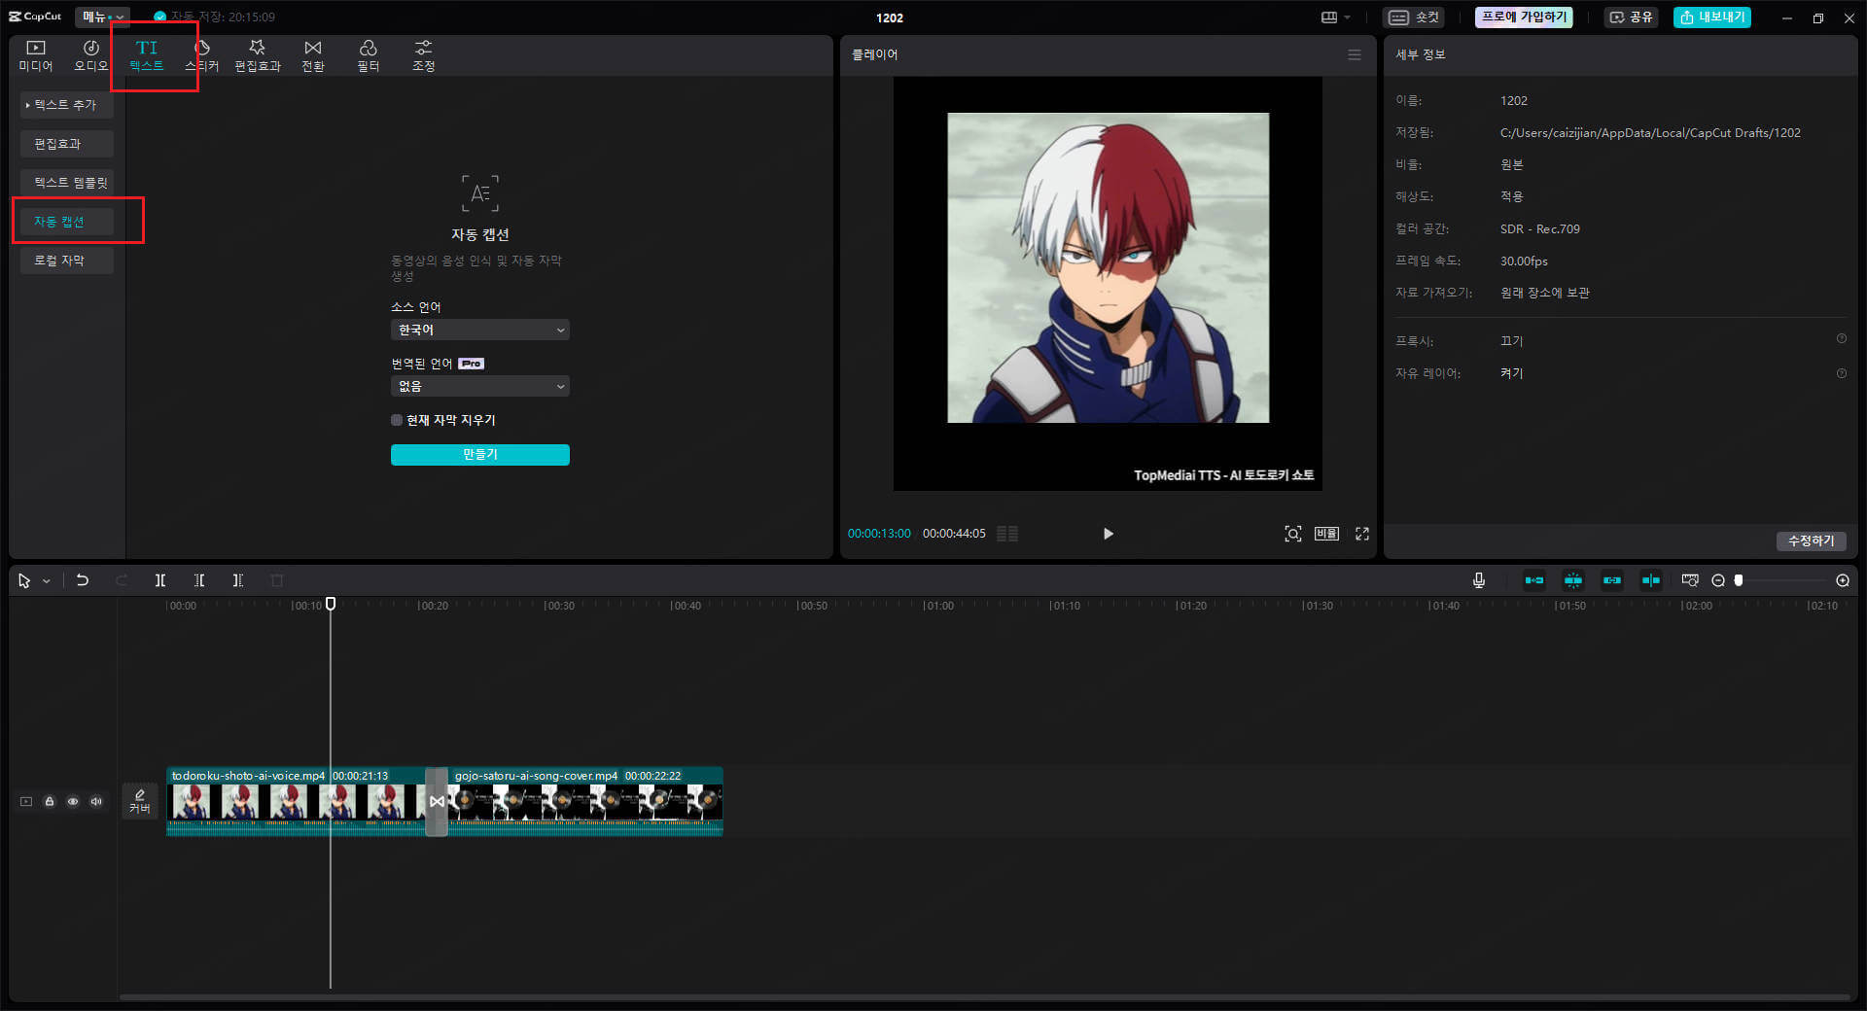The height and width of the screenshot is (1011, 1867).
Task: Click the timeline horizontal scrollbar
Action: tap(984, 997)
